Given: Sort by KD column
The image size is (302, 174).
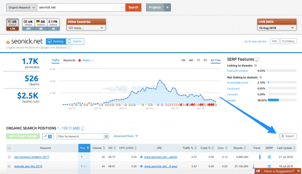Looking at the screenshot, I should click(x=112, y=148).
